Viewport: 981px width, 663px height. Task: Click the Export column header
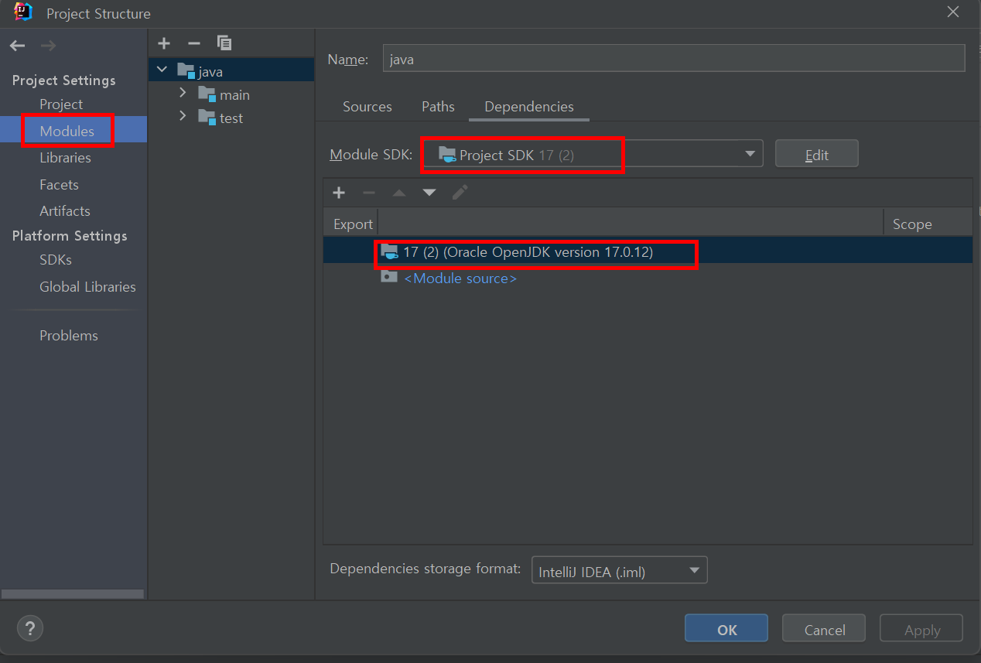(x=353, y=224)
